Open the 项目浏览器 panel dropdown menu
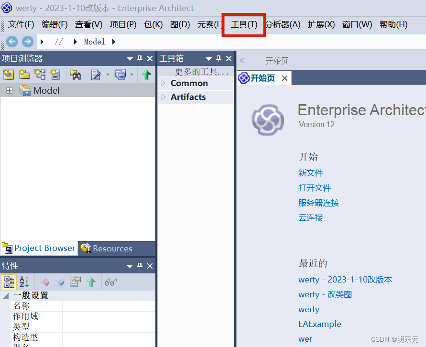This screenshot has height=347, width=426. click(130, 59)
